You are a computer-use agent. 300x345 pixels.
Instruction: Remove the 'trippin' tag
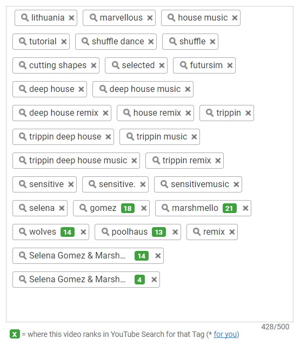coord(248,113)
